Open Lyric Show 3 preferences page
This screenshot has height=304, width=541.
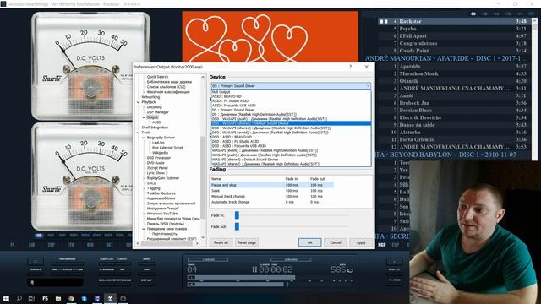(157, 173)
